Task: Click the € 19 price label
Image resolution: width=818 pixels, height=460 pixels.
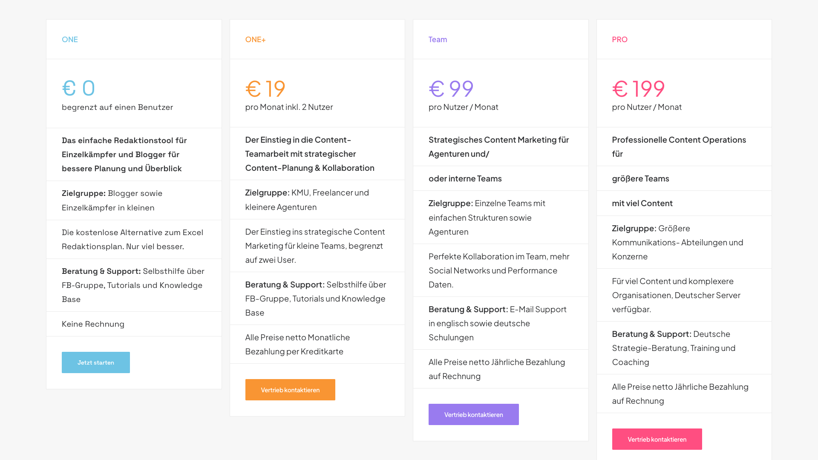Action: coord(265,88)
